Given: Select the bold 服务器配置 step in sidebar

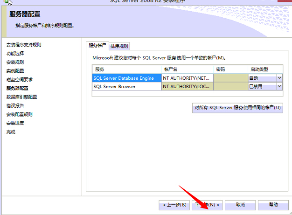Looking at the screenshot, I should point(17,88).
